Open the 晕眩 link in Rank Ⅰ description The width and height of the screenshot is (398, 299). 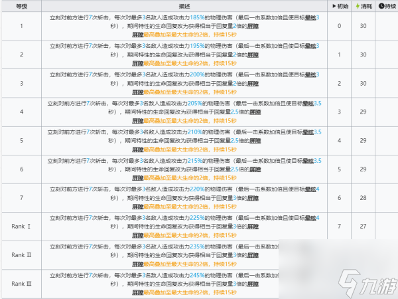click(x=310, y=218)
